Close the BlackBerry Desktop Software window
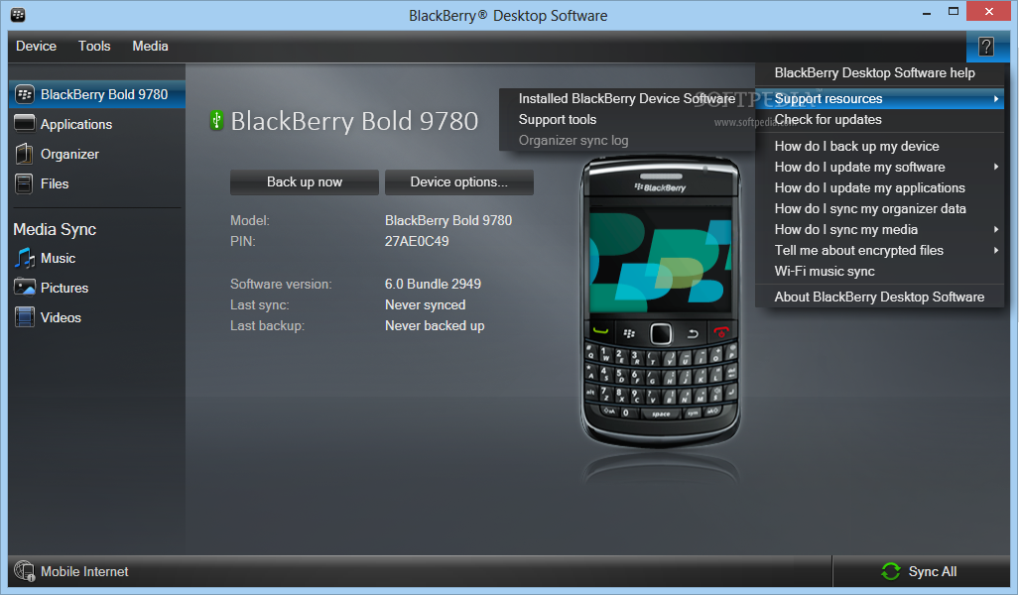This screenshot has width=1019, height=595. (x=988, y=12)
